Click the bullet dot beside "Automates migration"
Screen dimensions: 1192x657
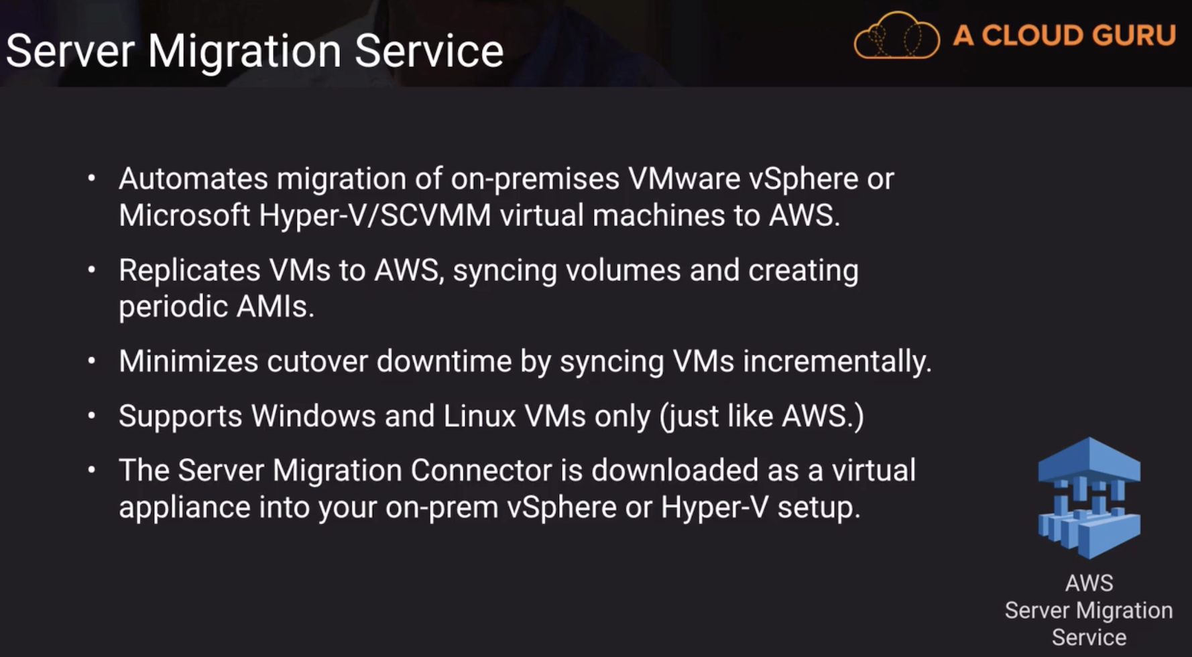pyautogui.click(x=92, y=178)
